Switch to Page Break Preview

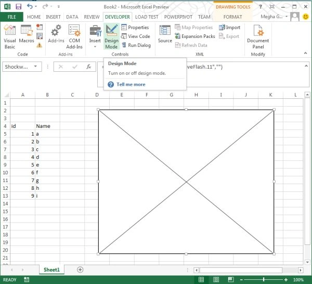coord(230,279)
